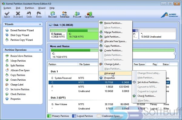Select Create Partition in context menu
The image size is (182, 120).
115,50
